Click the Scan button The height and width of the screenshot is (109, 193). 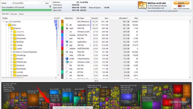(x=47, y=3)
